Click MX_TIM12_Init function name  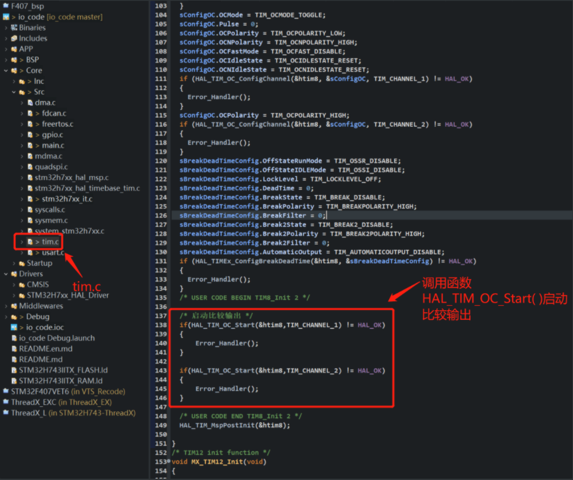coord(217,462)
